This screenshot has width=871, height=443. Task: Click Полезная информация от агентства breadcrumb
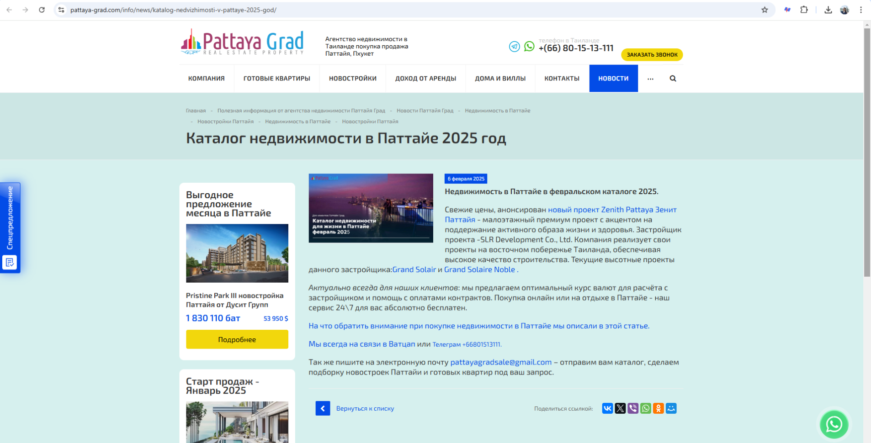click(x=301, y=111)
